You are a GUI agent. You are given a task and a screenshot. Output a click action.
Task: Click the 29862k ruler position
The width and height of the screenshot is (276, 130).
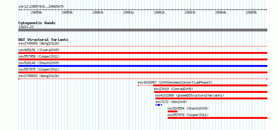click(159, 12)
